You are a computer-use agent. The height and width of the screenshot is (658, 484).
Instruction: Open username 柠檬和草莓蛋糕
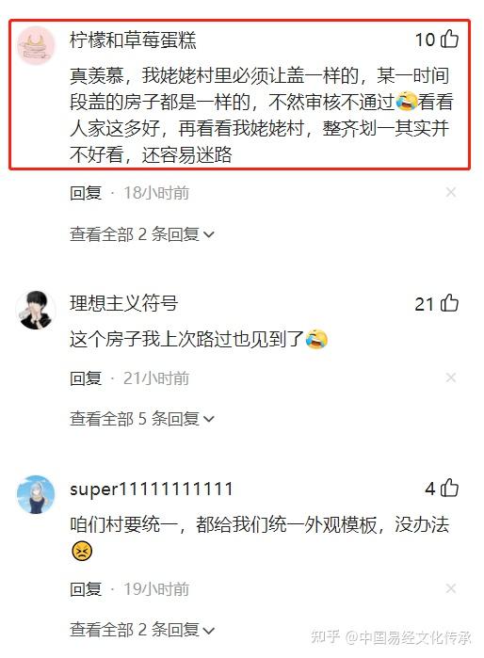133,40
